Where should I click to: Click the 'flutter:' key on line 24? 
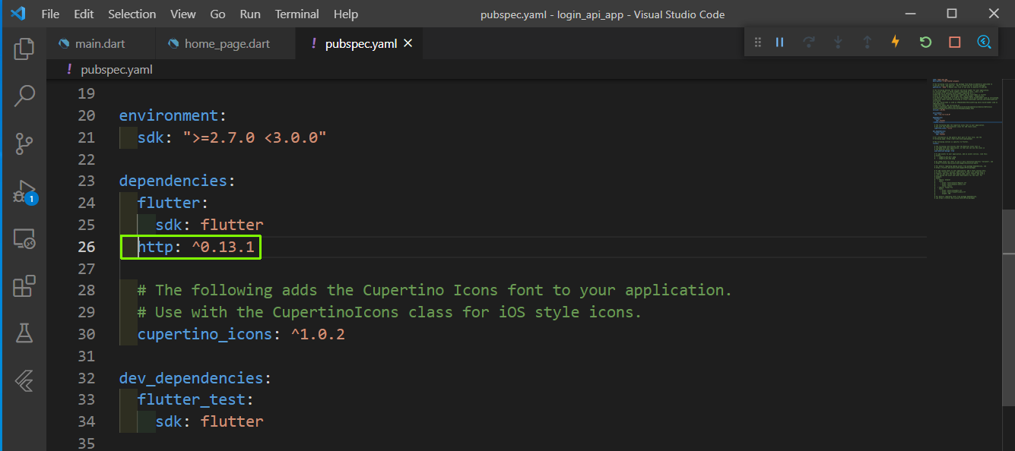point(173,203)
